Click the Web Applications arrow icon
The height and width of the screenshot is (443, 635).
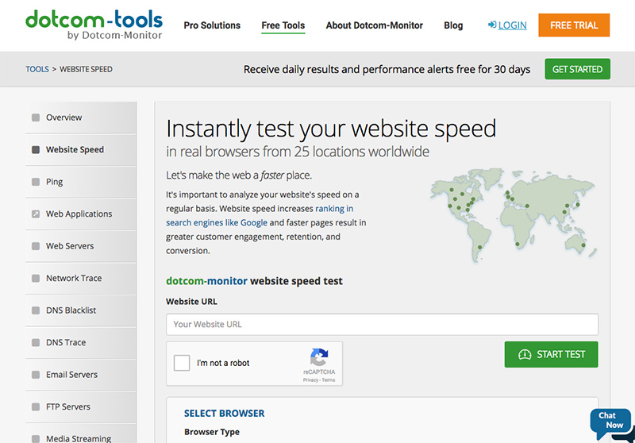click(36, 214)
